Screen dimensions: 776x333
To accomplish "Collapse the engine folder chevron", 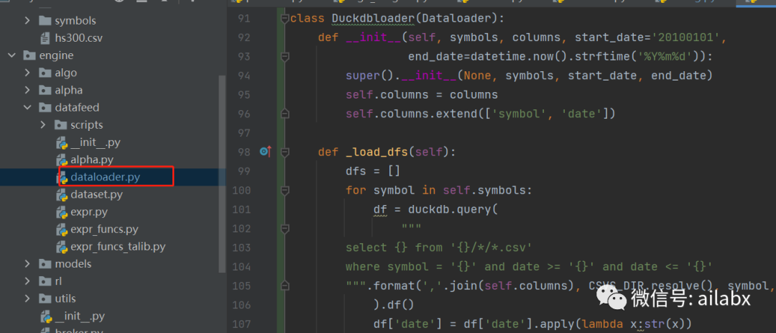I will (x=12, y=55).
